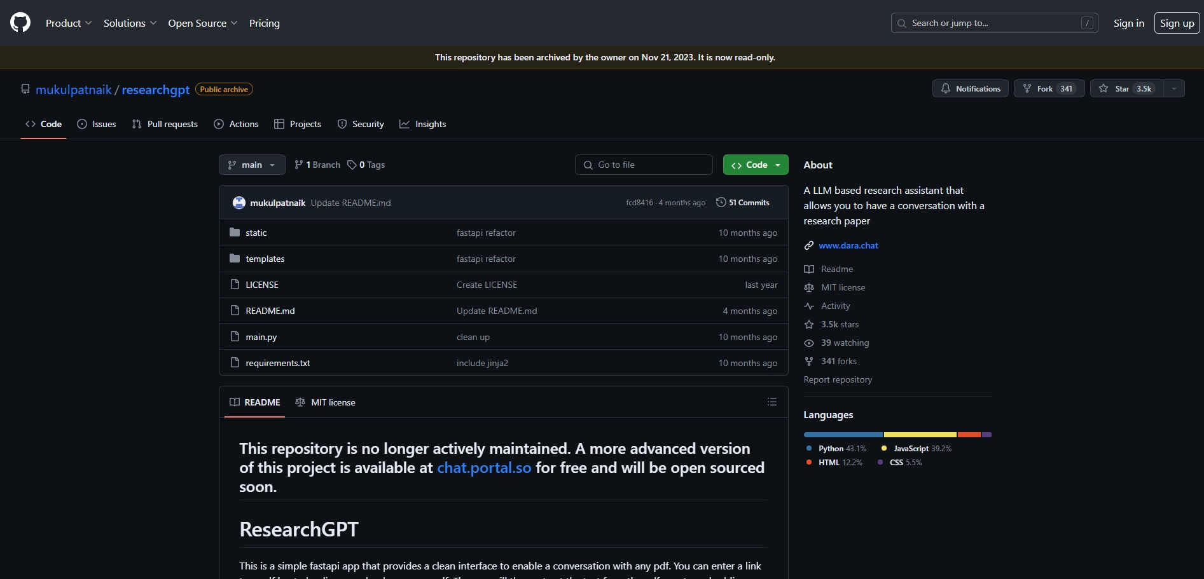Click the search magnifier icon in the header
Screen dimensions: 1204x579
902,23
